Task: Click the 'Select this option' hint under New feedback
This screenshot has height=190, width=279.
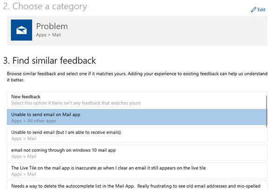Action: click(x=76, y=103)
